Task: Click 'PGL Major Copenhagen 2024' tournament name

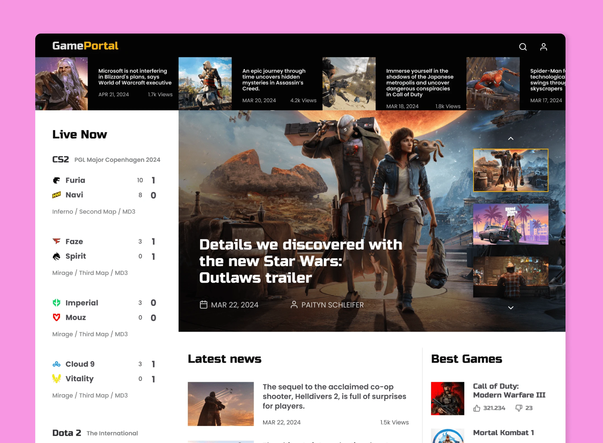Action: pyautogui.click(x=117, y=160)
